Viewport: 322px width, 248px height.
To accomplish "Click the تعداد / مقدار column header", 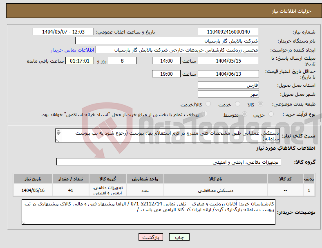I will pos(71,179).
